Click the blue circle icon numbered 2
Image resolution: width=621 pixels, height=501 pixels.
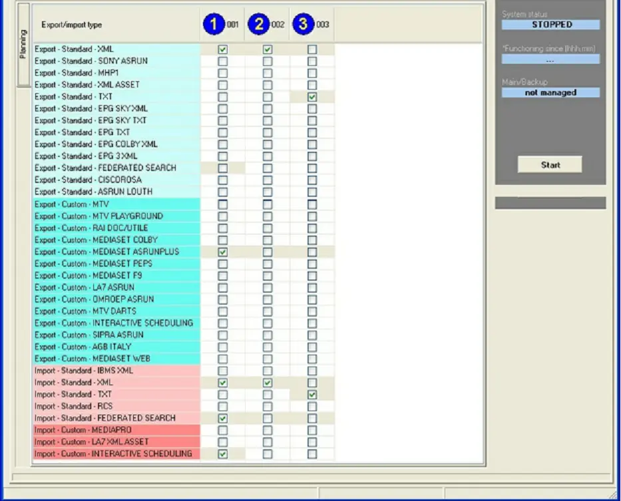coord(258,25)
